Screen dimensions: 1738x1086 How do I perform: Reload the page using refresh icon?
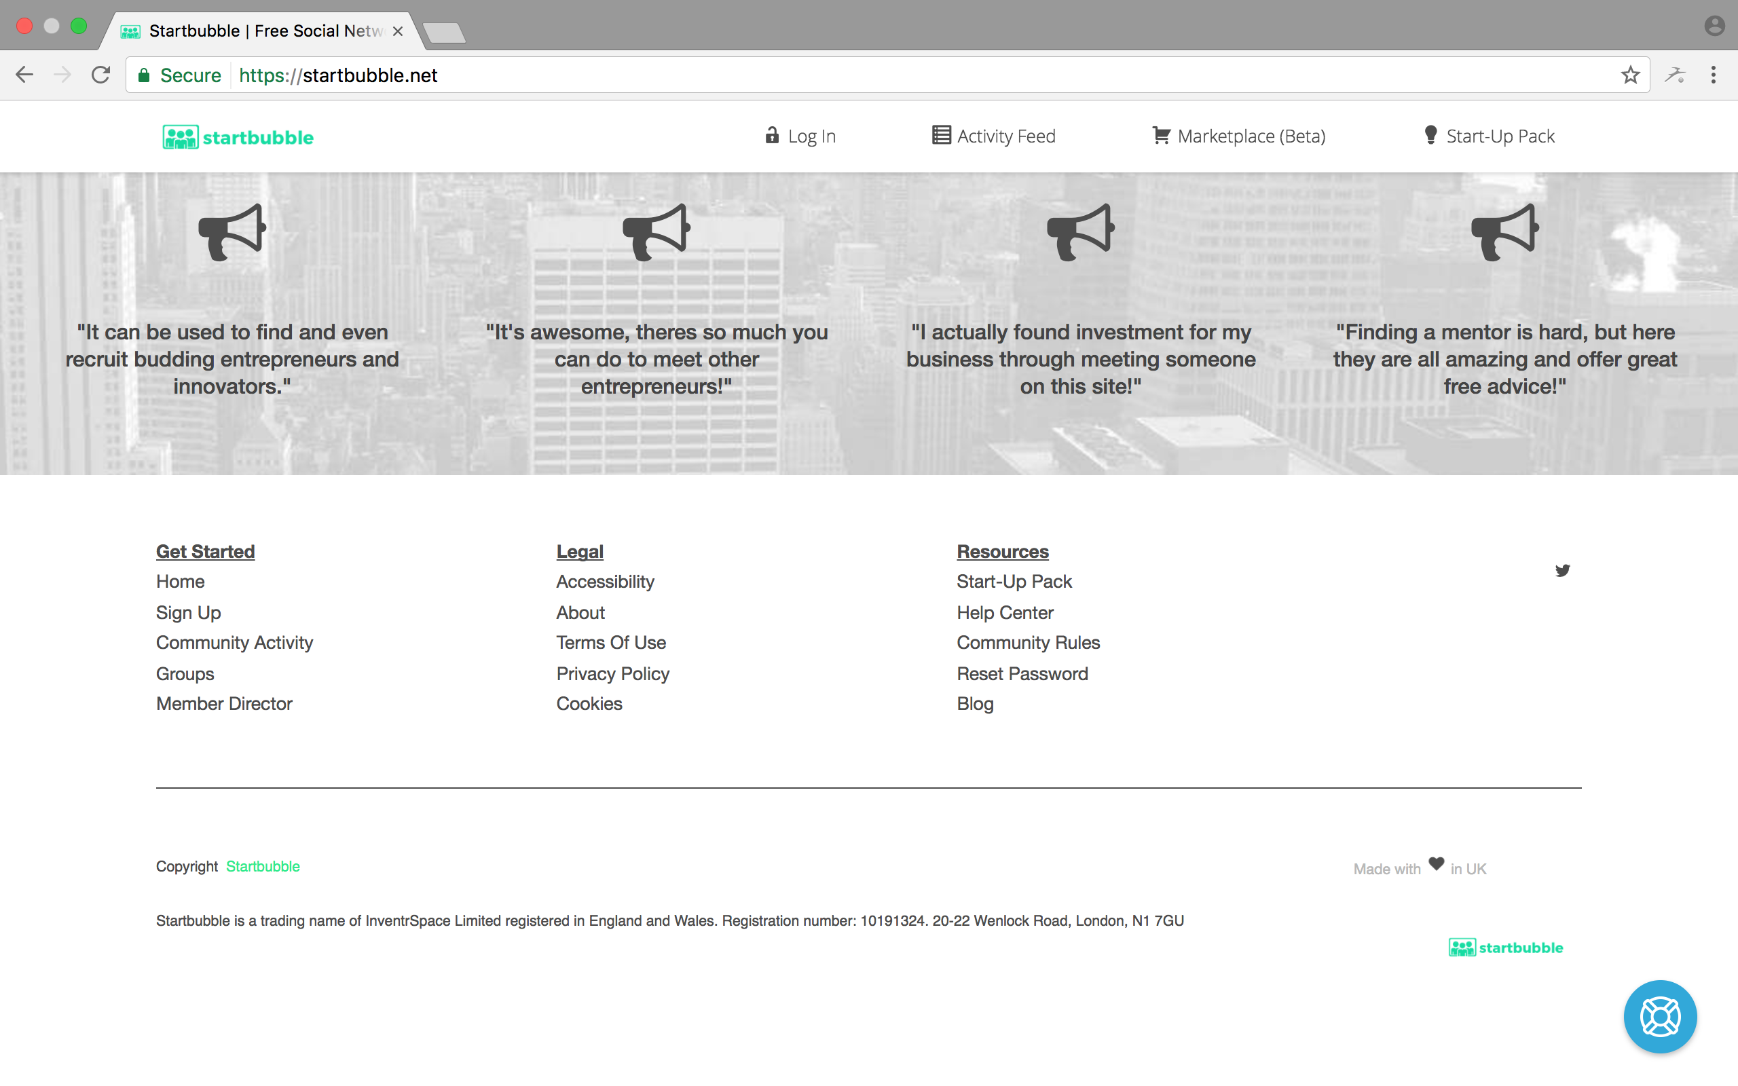click(x=101, y=75)
